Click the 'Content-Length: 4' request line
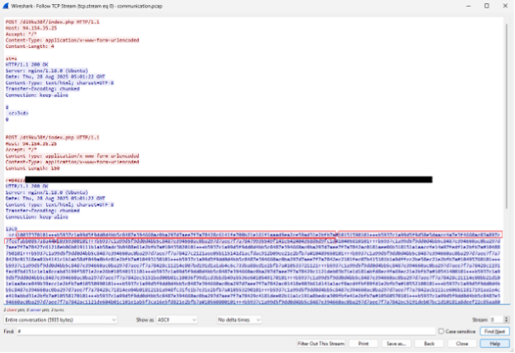 30,46
